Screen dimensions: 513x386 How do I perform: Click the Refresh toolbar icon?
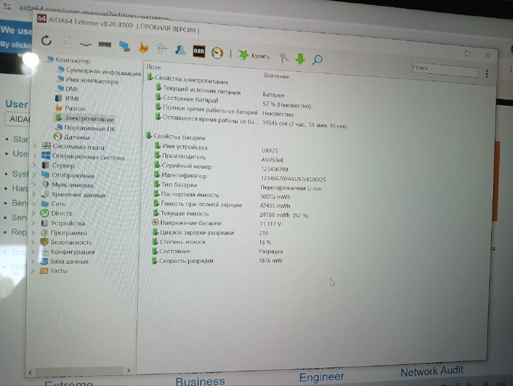pos(46,41)
